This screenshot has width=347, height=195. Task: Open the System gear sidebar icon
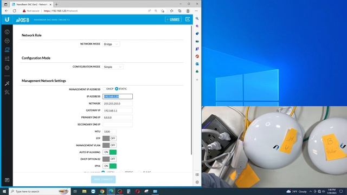click(x=7, y=68)
